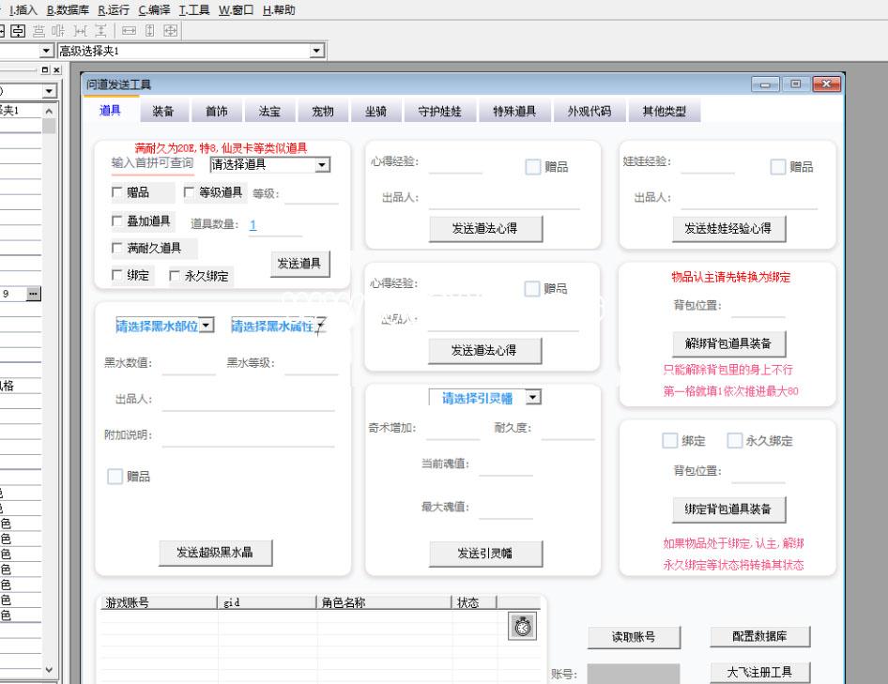Screen dimensions: 888x684
Task: Open the 高级选择夹1 dropdown in toolbar
Action: point(316,51)
